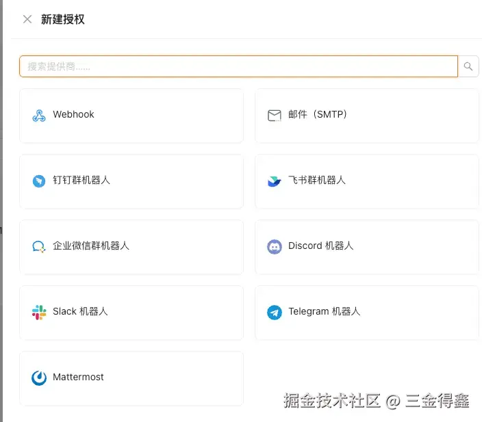Viewport: 482px width, 422px height.
Task: Click the DingTalk group robot icon
Action: point(39,181)
